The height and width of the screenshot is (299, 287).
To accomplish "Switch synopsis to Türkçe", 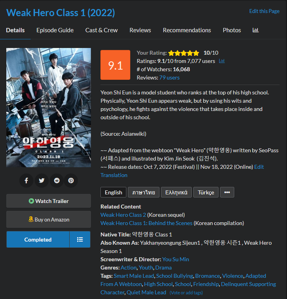I will tap(206, 192).
